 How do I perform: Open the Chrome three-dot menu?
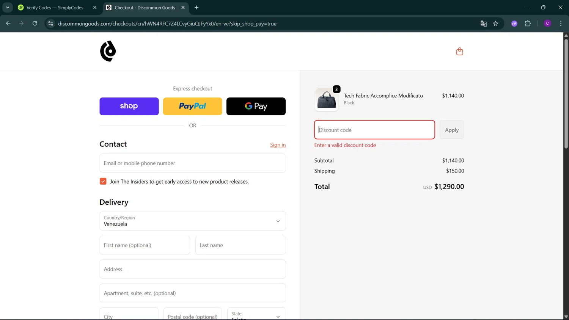point(561,24)
